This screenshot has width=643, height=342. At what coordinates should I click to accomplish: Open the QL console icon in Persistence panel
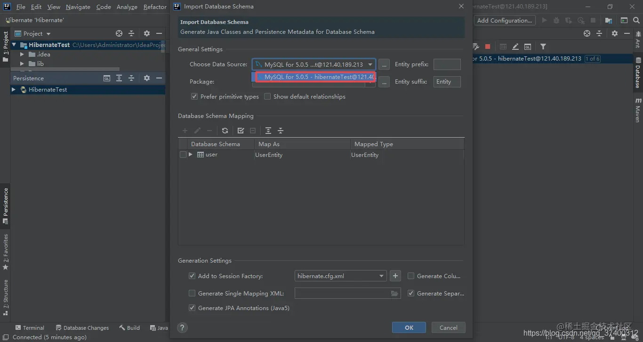coord(107,78)
